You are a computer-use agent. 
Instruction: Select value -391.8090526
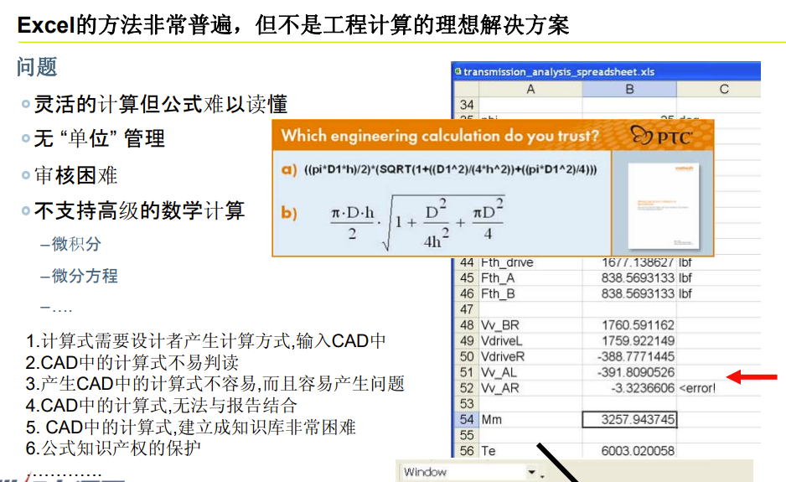click(x=629, y=372)
